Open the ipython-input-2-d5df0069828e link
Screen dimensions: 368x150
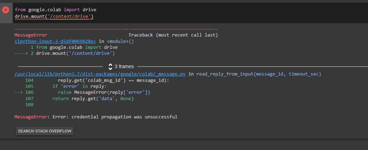click(55, 41)
